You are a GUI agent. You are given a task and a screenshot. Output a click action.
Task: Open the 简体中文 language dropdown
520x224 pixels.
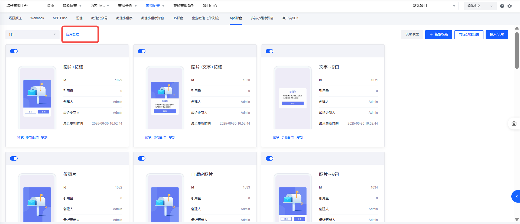coord(480,6)
